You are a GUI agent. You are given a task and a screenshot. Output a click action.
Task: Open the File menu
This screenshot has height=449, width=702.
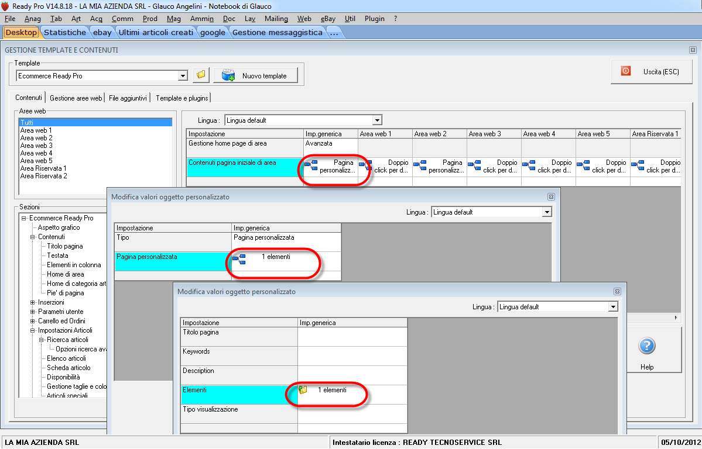click(10, 19)
